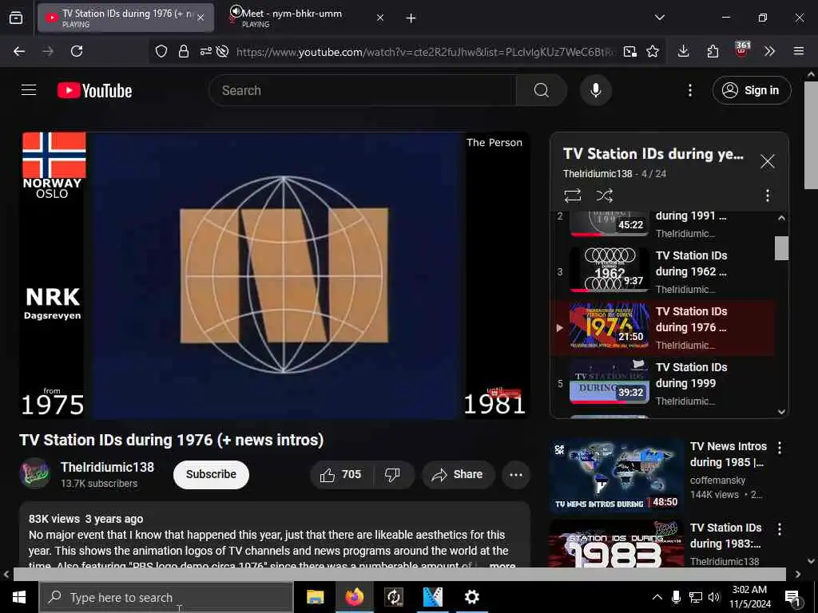818x613 pixels.
Task: Click the YouTube search box
Action: point(363,90)
